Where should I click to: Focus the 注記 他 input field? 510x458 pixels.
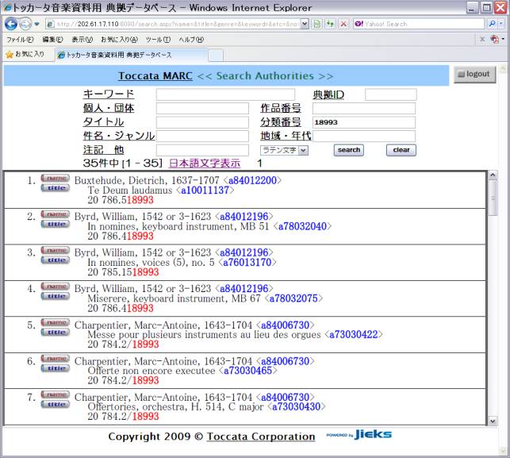[202, 150]
